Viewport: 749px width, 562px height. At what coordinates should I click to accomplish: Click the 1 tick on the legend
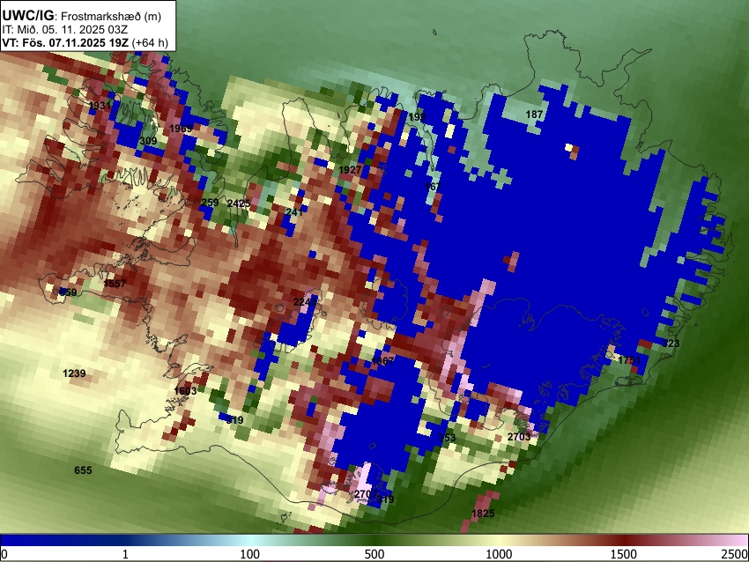pos(125,554)
